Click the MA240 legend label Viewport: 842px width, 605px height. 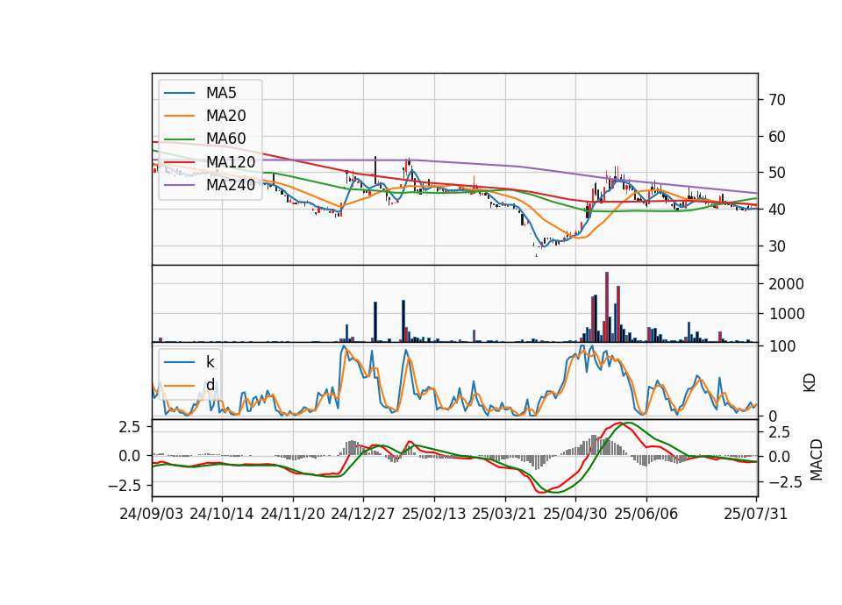(x=231, y=185)
